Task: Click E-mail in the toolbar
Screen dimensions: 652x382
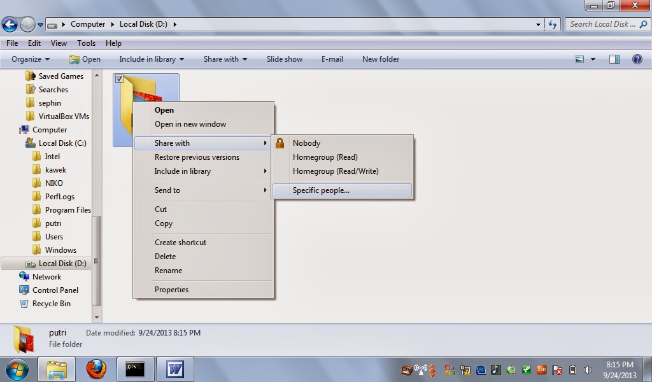Action: [332, 59]
